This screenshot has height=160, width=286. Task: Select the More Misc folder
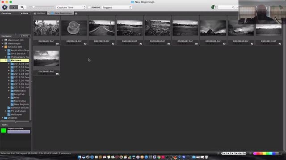(x=20, y=101)
